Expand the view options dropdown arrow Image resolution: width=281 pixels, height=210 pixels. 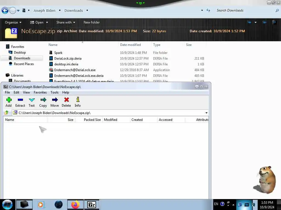(x=255, y=22)
